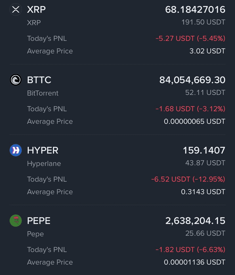Viewport: 235px width, 275px height.
Task: Tap XRP average price 3.02 USDT
Action: click(x=207, y=51)
